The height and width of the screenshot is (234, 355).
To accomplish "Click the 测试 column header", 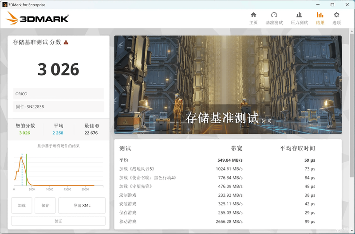I will coord(125,148).
